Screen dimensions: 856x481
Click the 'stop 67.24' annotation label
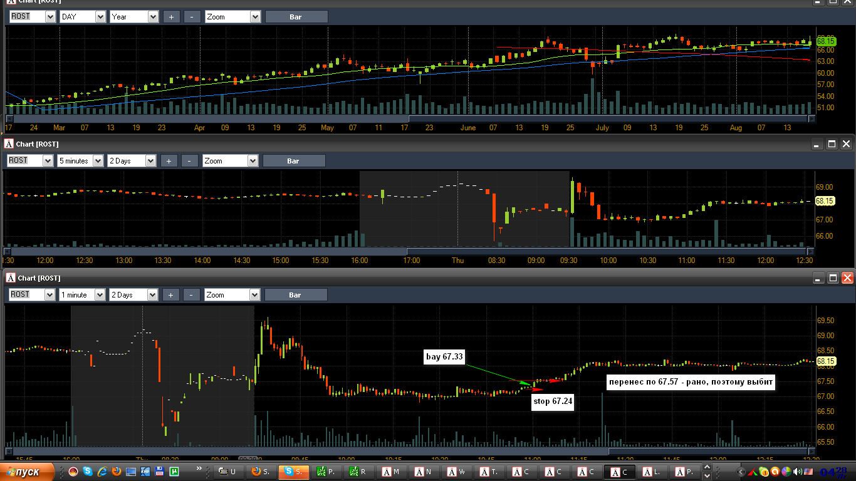[552, 403]
